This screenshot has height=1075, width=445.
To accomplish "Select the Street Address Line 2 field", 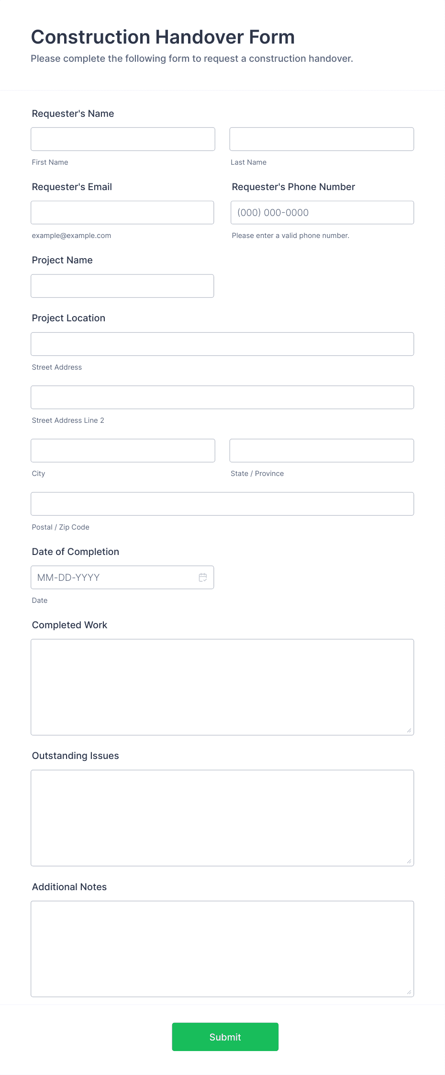I will (222, 397).
